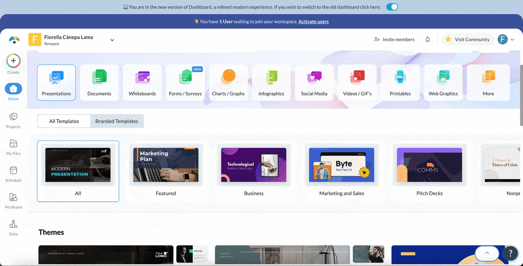Select the Infographics category icon

271,82
